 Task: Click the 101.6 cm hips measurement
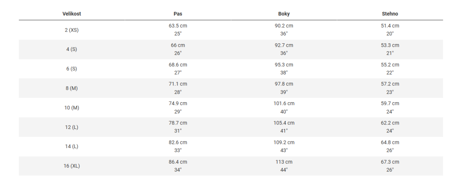tap(284, 104)
